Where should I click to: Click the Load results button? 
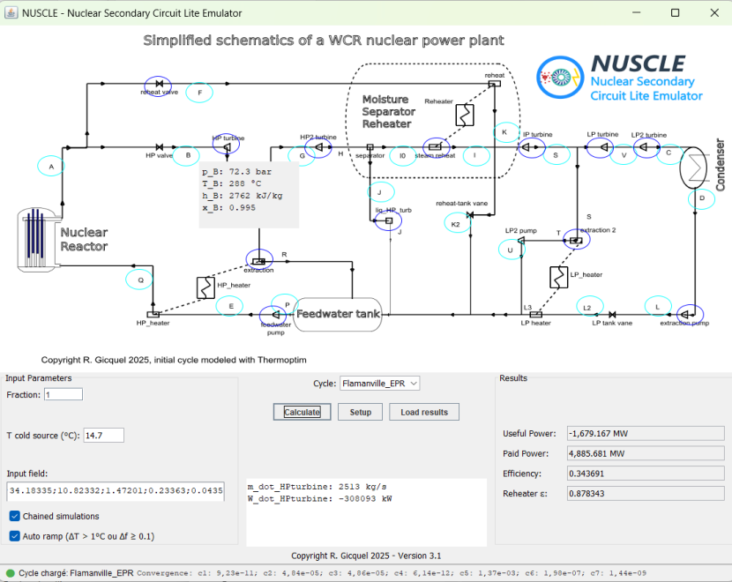click(423, 412)
